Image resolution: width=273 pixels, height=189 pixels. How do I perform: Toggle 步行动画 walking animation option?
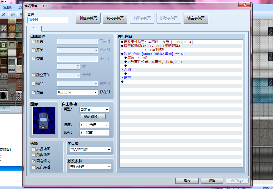(34, 149)
